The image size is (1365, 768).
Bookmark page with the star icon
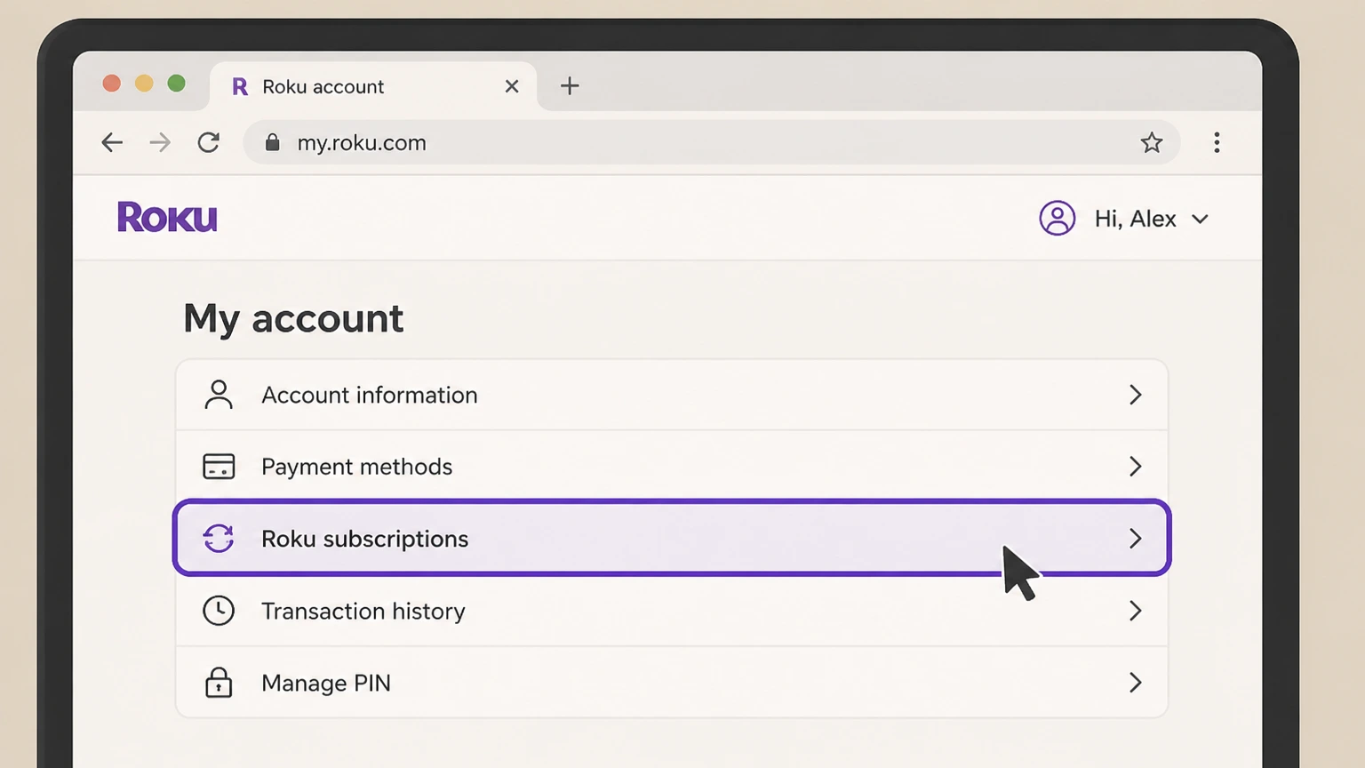1152,142
